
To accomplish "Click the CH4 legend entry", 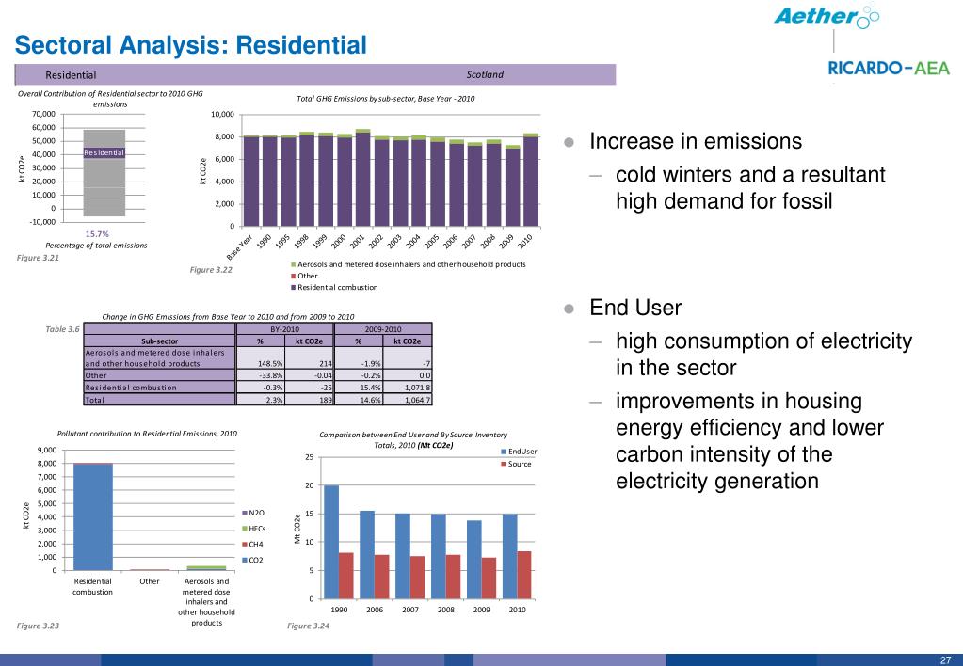I will [x=252, y=545].
